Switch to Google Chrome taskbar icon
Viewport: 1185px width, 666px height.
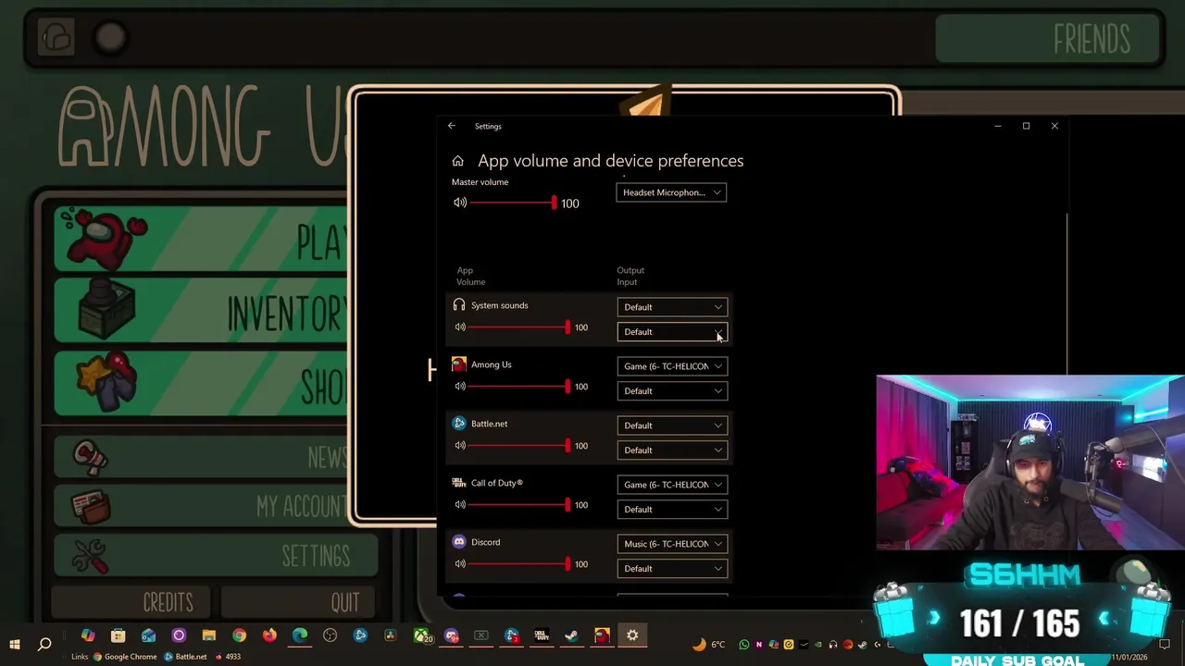click(x=240, y=635)
